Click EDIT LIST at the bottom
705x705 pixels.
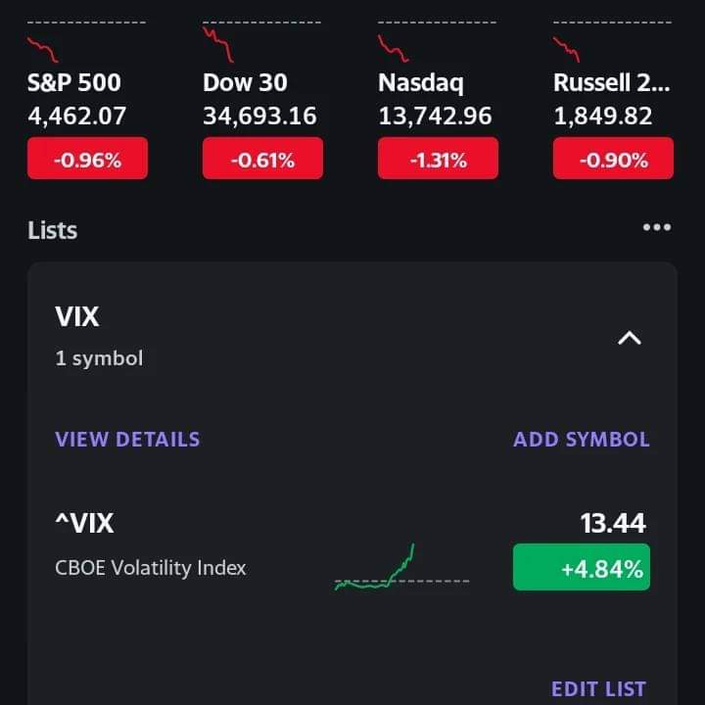(x=598, y=688)
